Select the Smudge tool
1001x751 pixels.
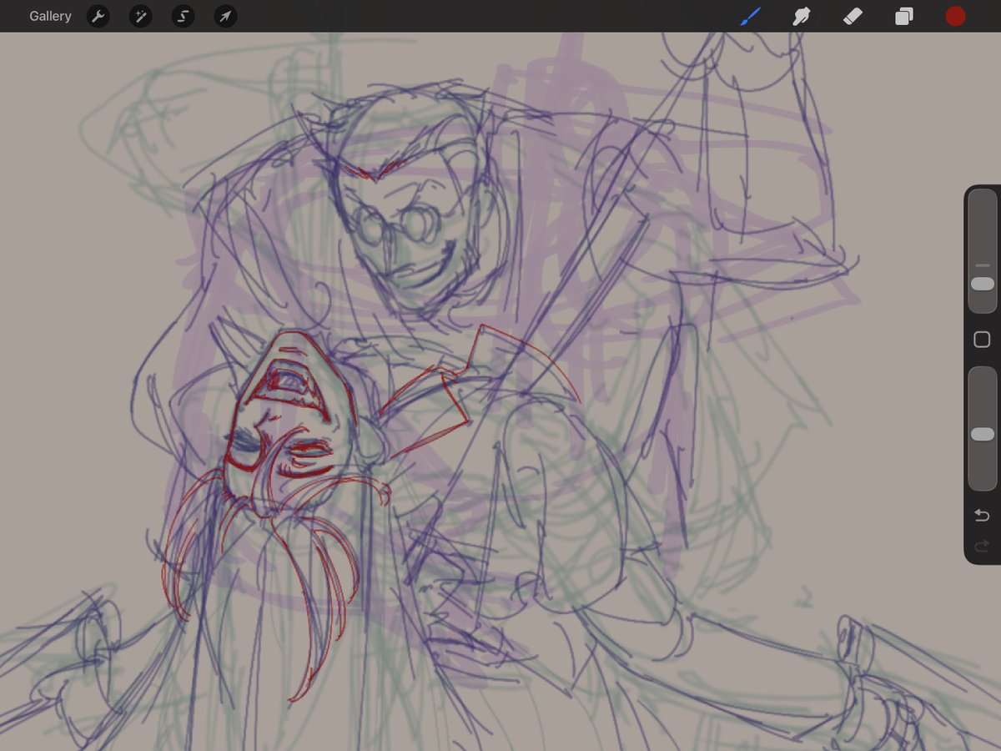coord(802,16)
